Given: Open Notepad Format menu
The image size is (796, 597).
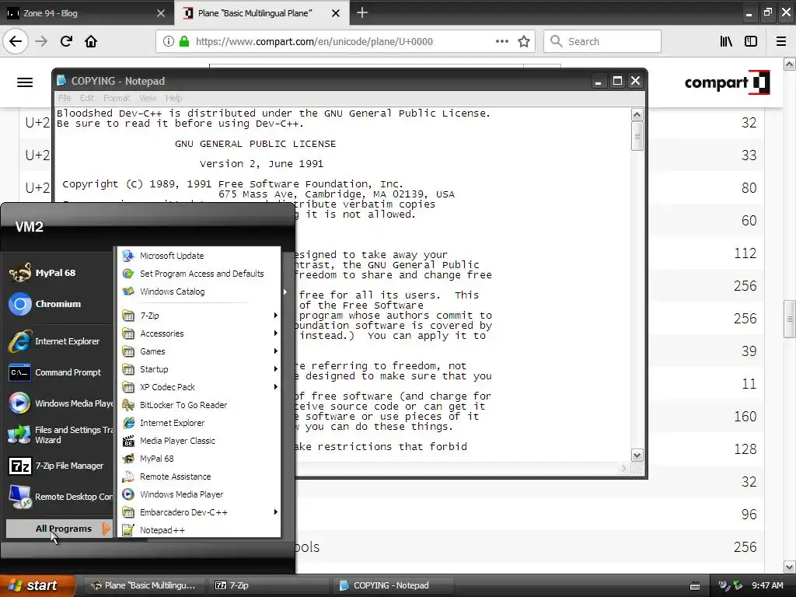Looking at the screenshot, I should point(117,98).
